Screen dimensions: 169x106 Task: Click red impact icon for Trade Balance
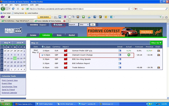point(66,68)
